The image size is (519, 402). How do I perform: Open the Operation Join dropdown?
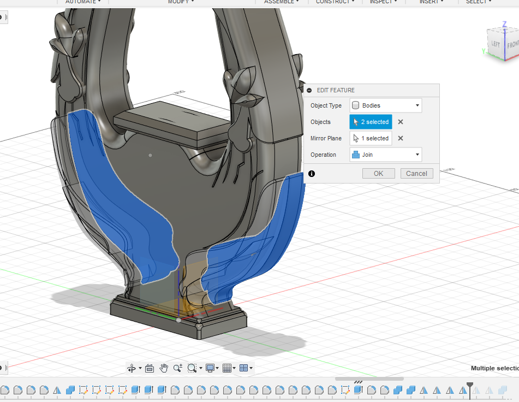click(x=385, y=155)
